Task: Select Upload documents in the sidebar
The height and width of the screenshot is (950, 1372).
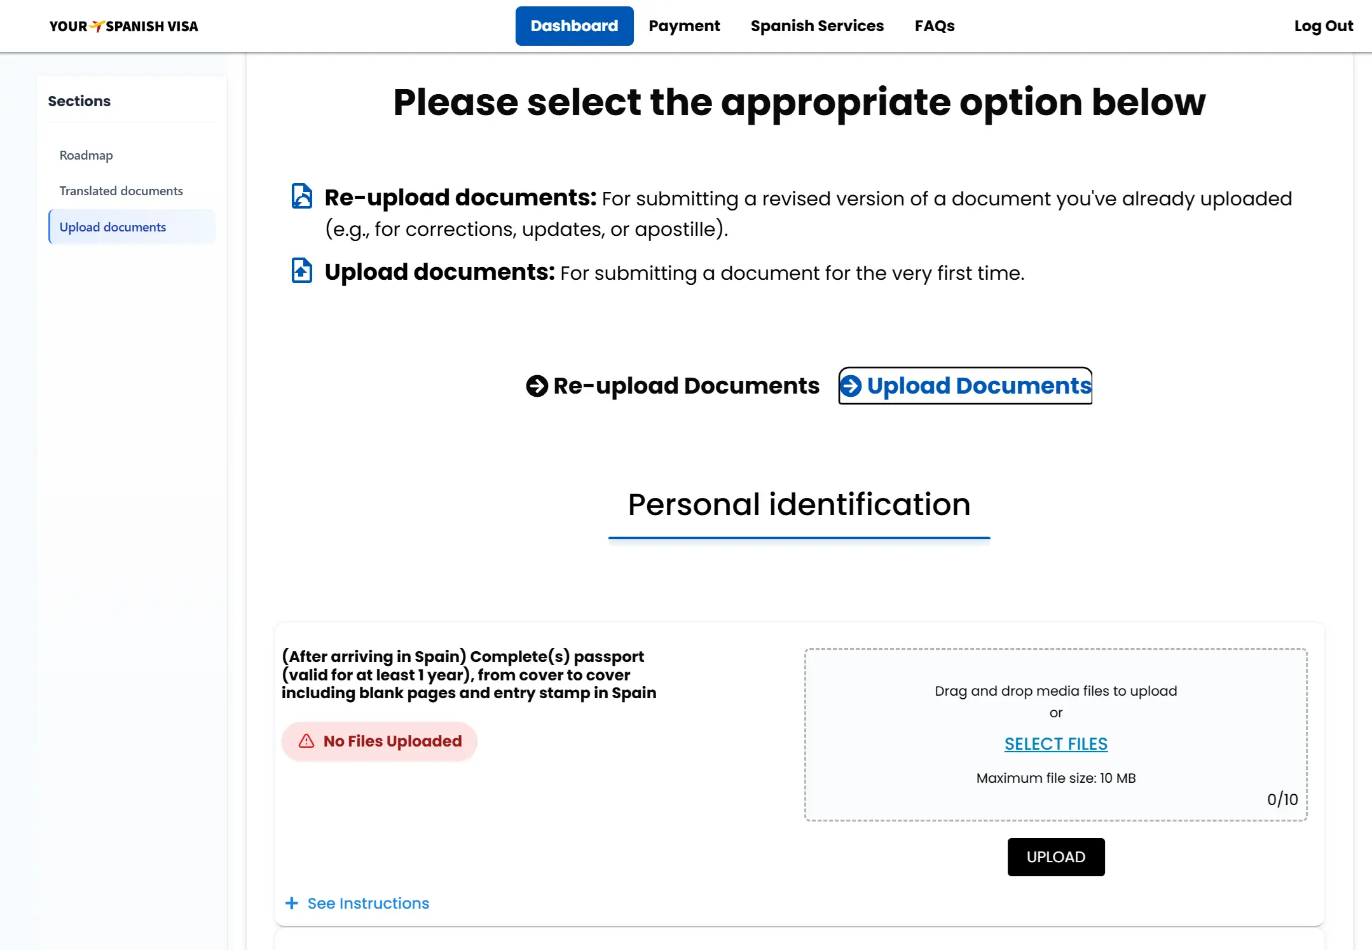Action: point(113,227)
